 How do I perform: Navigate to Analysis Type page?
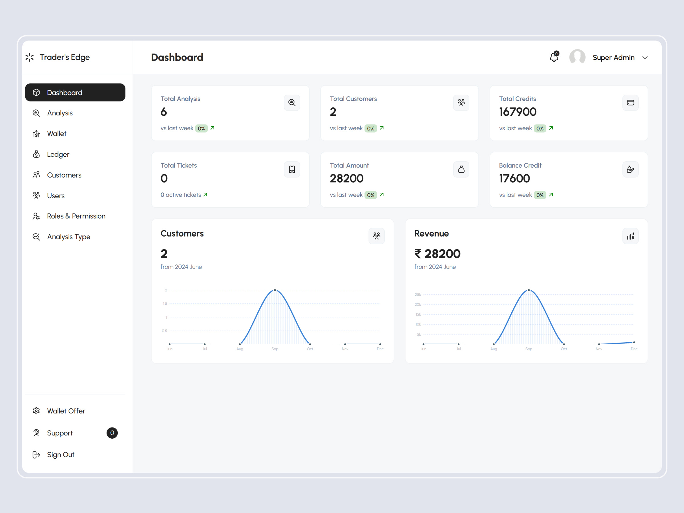[x=69, y=237]
